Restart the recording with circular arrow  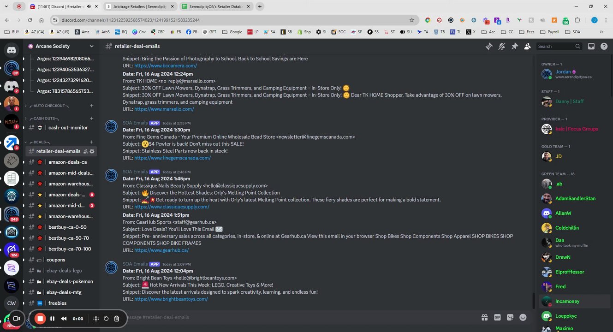coord(106,319)
